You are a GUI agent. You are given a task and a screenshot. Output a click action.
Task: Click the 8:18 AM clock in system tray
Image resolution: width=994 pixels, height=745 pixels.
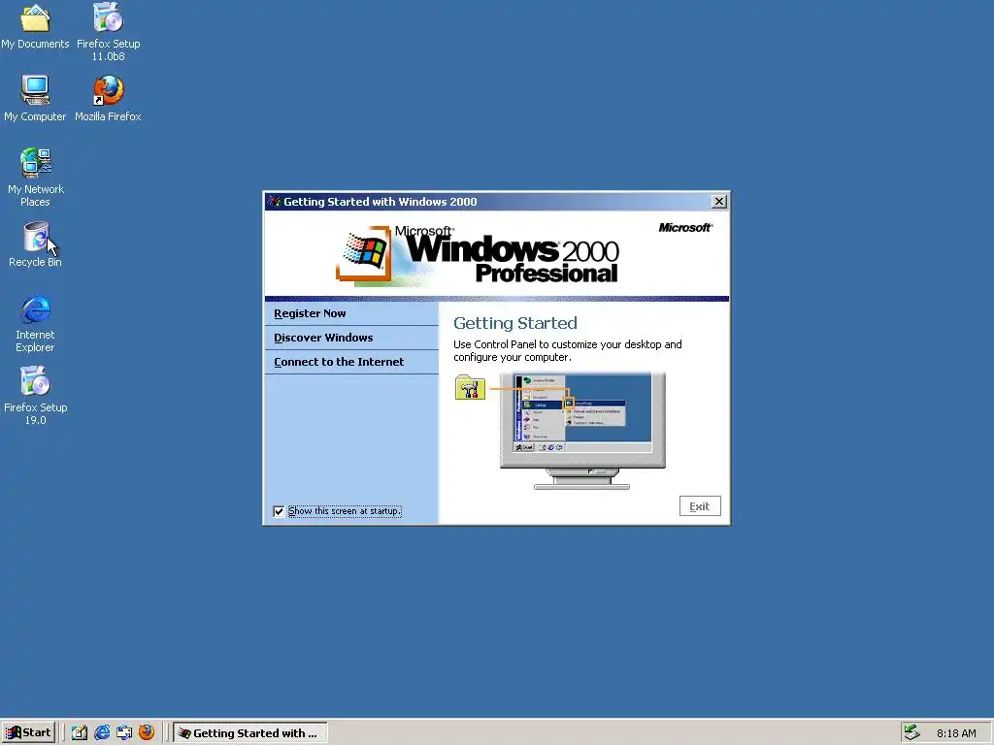coord(956,733)
